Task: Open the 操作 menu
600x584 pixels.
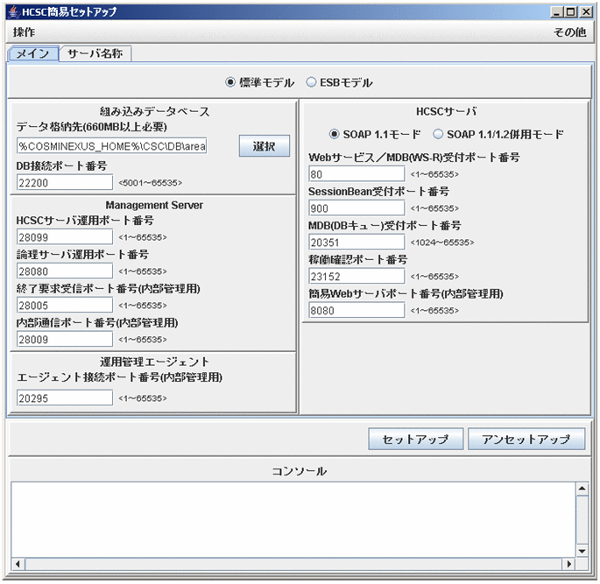Action: 24,32
